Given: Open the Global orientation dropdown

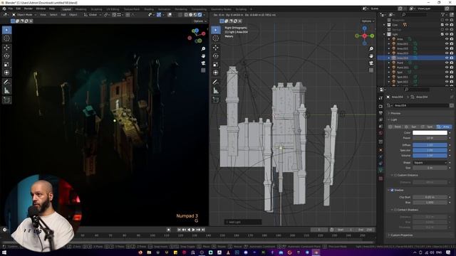Looking at the screenshot, I should coord(93,15).
